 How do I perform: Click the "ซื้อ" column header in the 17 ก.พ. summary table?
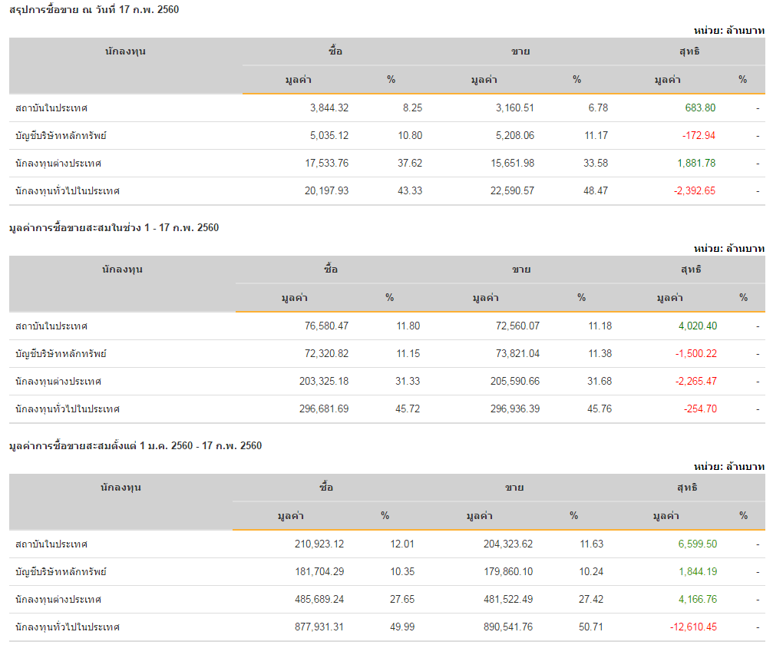[x=335, y=51]
